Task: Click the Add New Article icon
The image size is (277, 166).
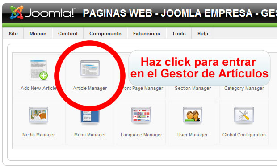Action: tap(39, 70)
